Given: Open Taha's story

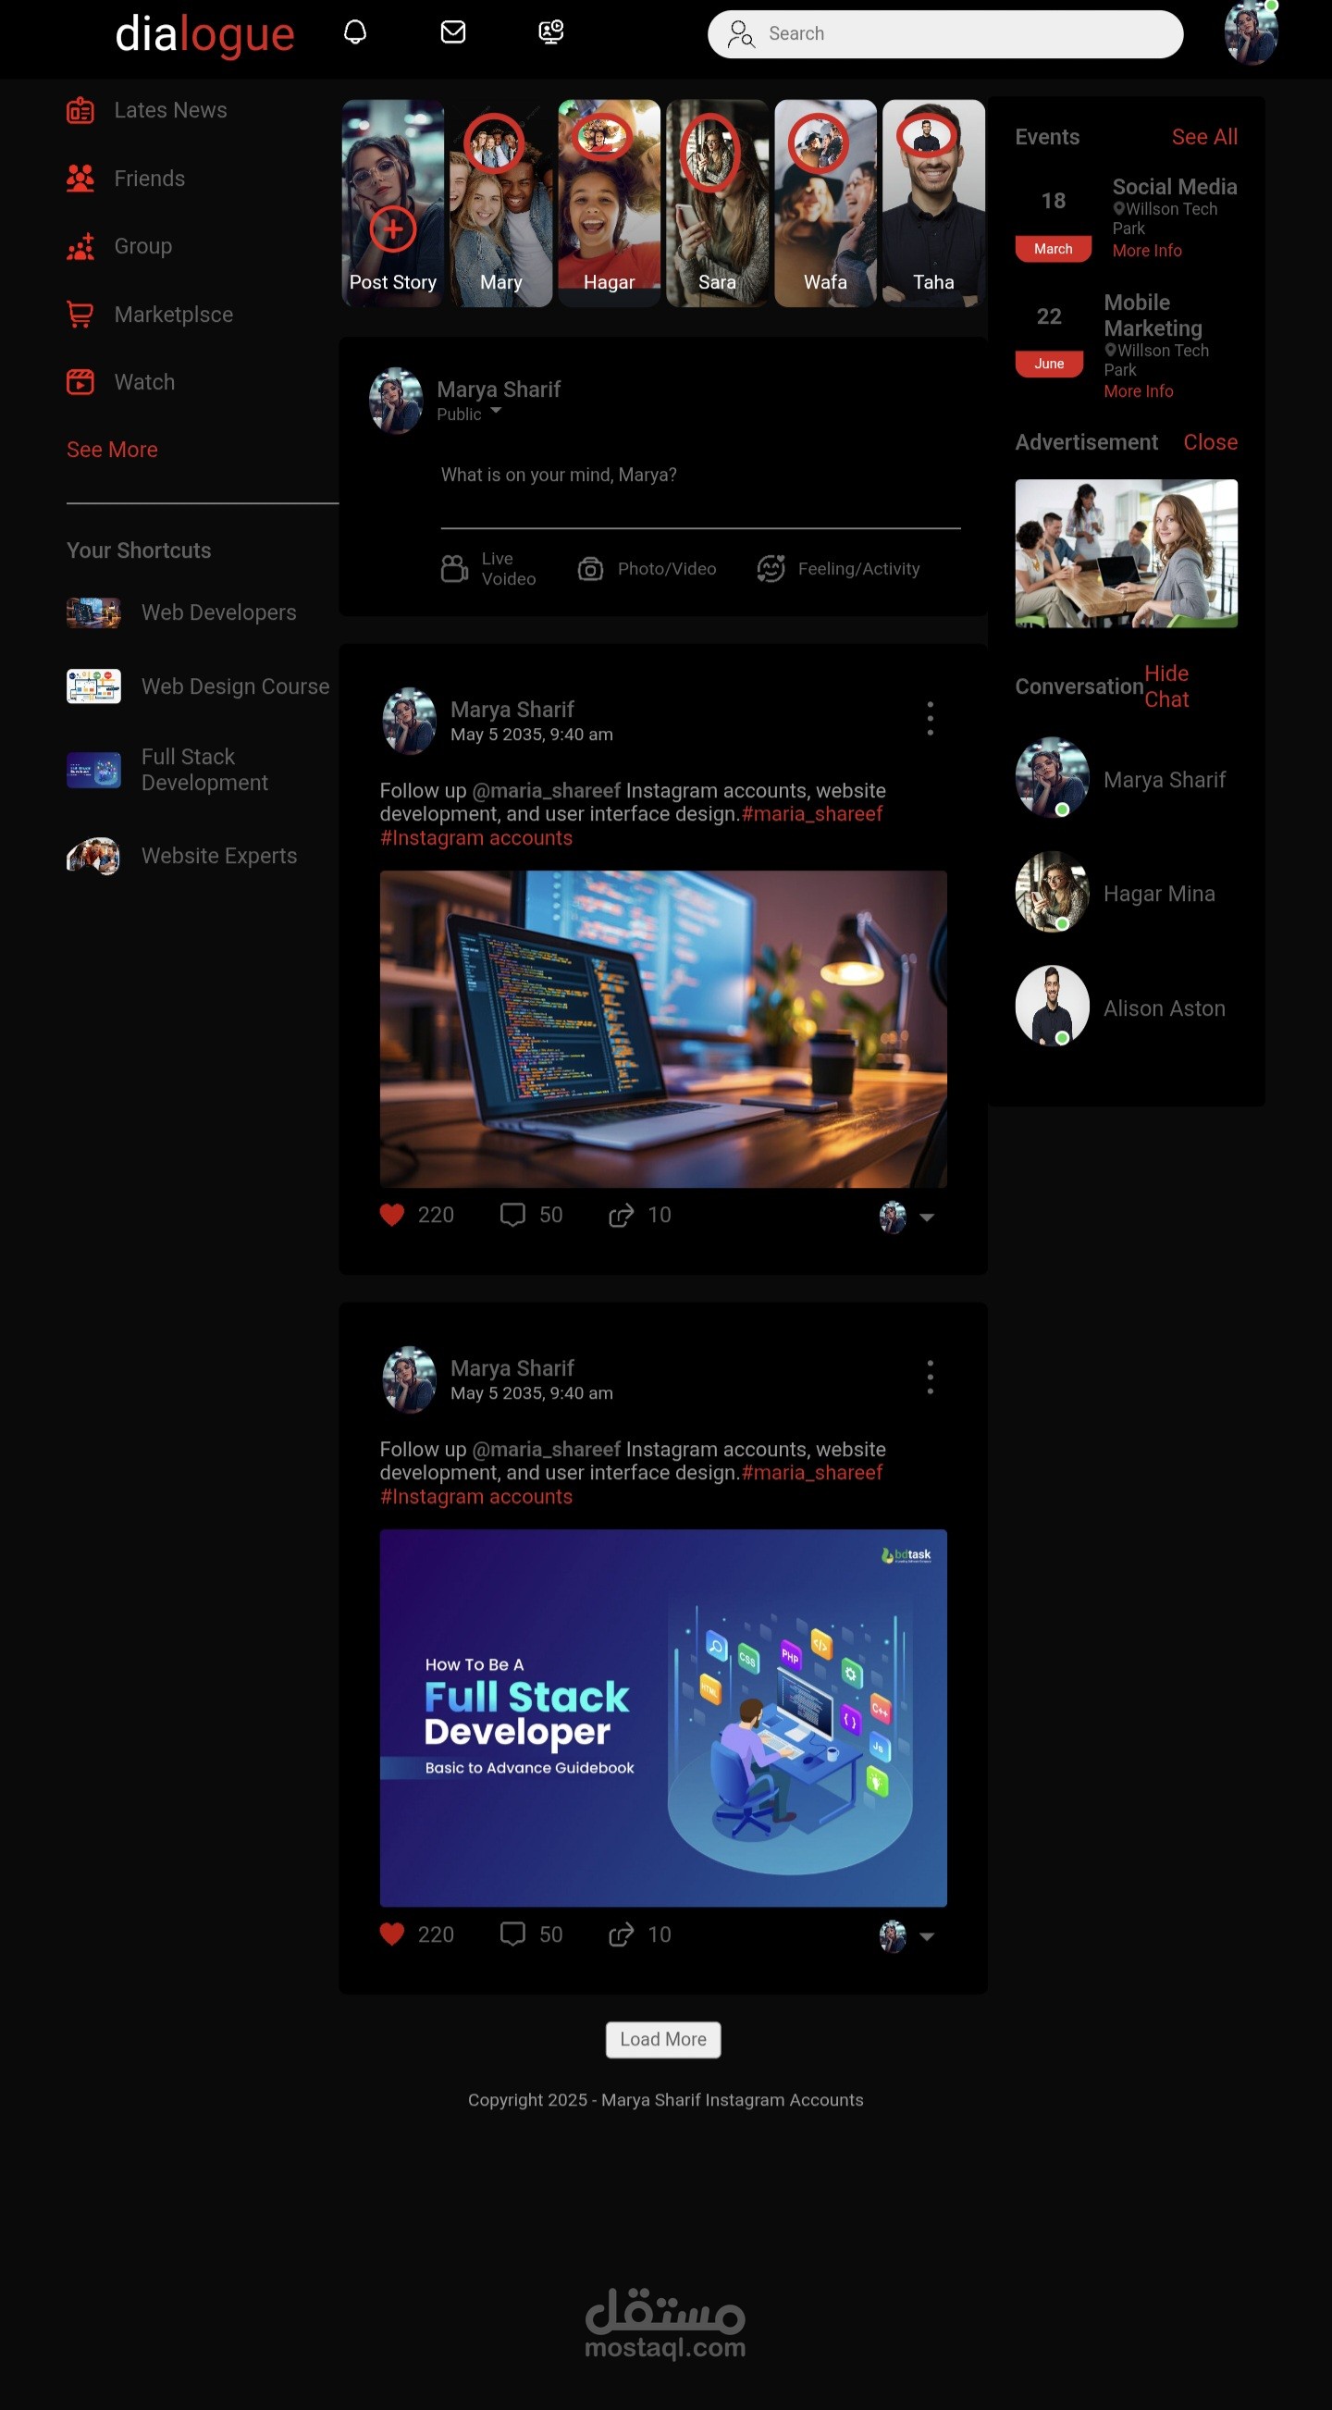Looking at the screenshot, I should (x=933, y=203).
